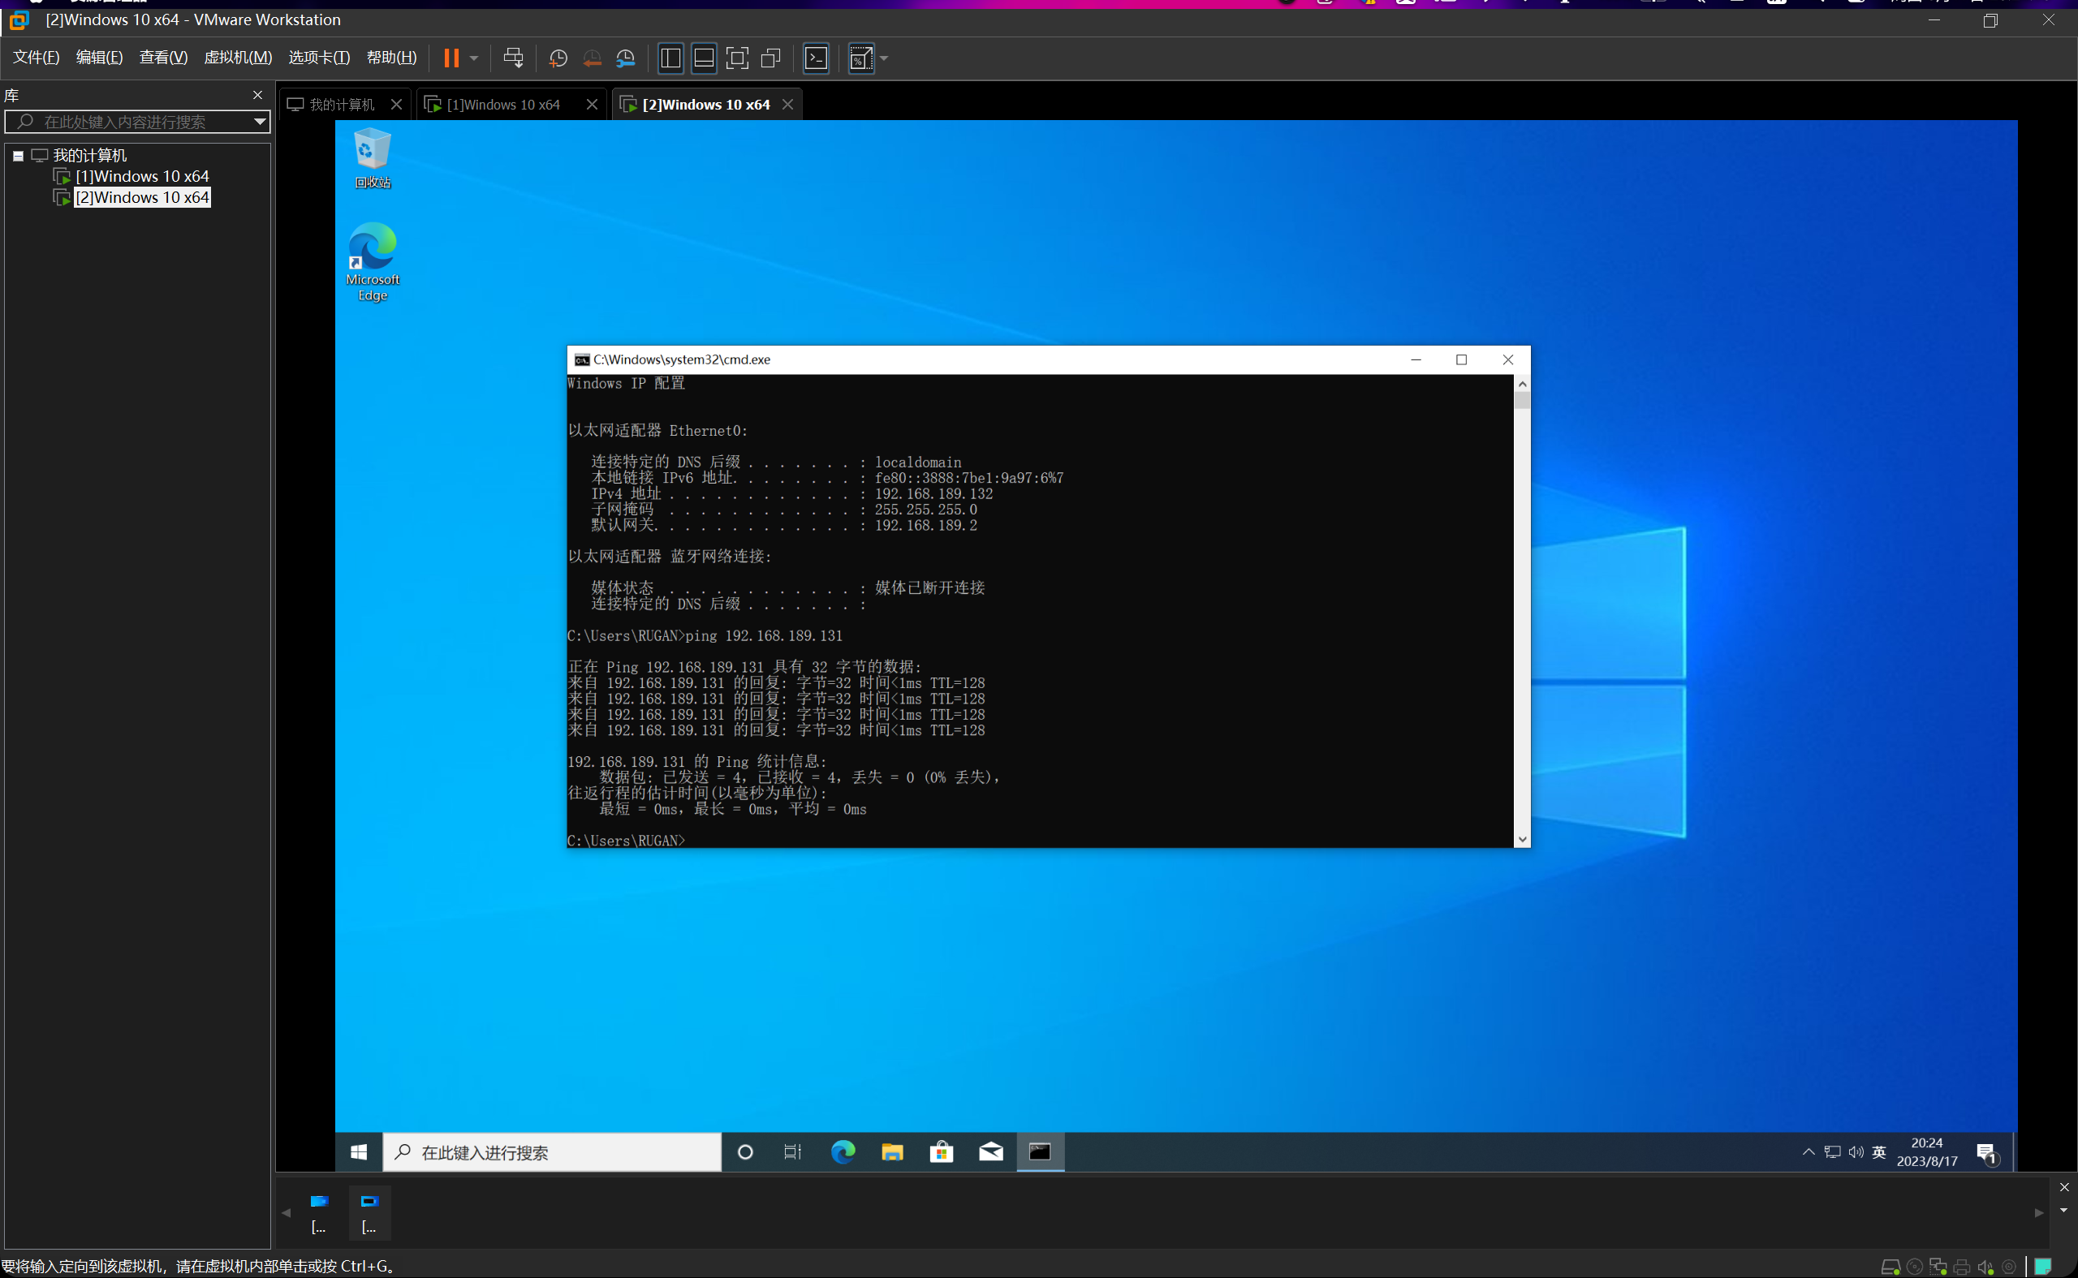Screen dimensions: 2078x1278
Task: Open Cortana from the guest taskbar
Action: (x=745, y=1151)
